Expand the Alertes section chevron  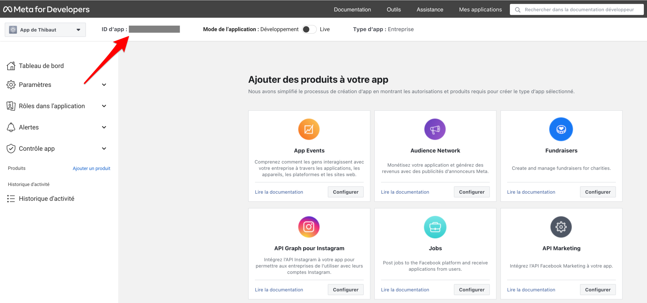point(104,127)
